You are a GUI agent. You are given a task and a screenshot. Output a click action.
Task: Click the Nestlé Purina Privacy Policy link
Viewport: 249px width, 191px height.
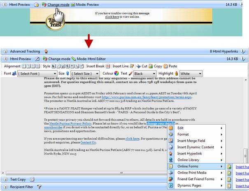click(70, 123)
